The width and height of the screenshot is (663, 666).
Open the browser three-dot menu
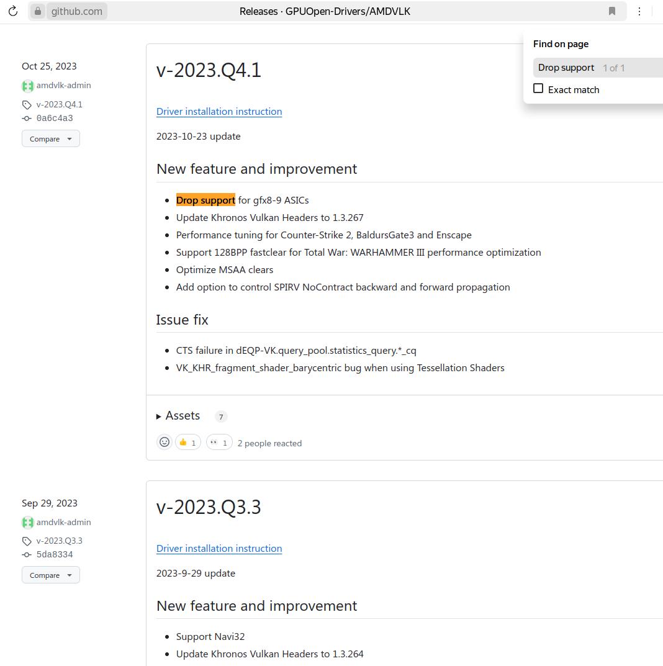click(639, 11)
